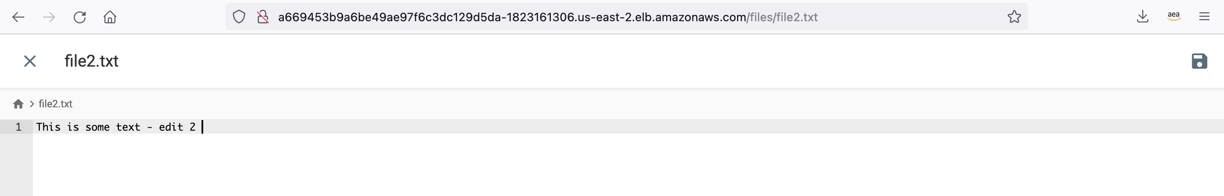View insecure connection padlock details
Screen dimensions: 1224x196
click(x=263, y=17)
